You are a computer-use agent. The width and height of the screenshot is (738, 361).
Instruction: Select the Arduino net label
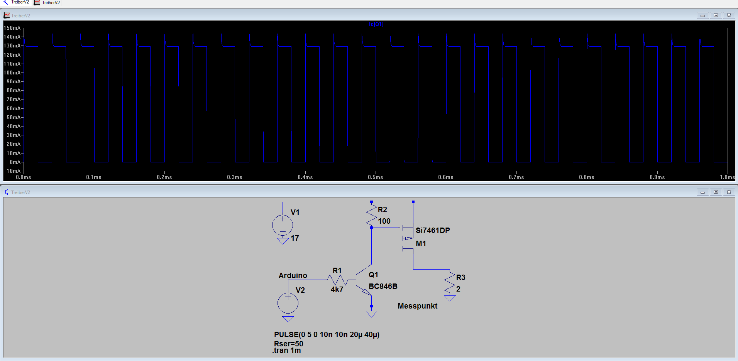click(x=293, y=275)
